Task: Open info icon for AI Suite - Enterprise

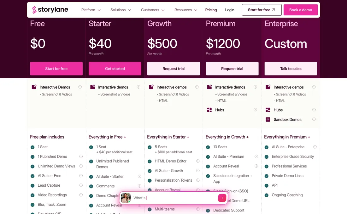Action: 315,147
